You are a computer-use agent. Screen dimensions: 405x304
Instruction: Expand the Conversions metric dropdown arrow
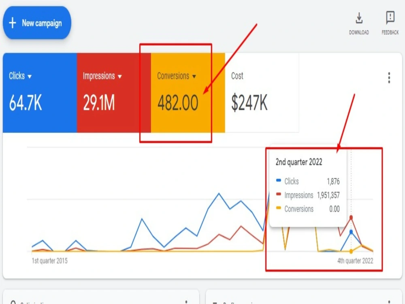[x=194, y=77]
